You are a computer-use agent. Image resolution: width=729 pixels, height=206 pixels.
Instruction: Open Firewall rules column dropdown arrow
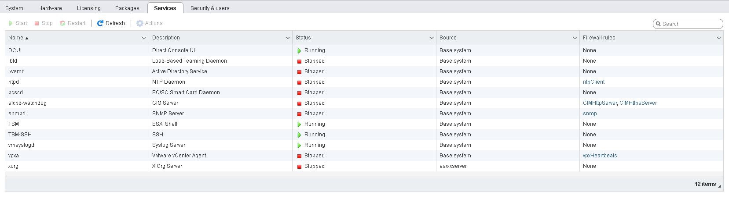click(x=718, y=38)
